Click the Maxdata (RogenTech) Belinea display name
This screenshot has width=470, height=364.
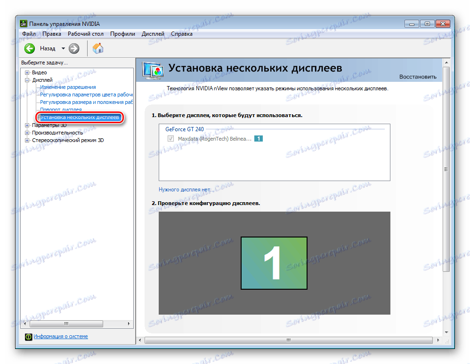pos(214,139)
